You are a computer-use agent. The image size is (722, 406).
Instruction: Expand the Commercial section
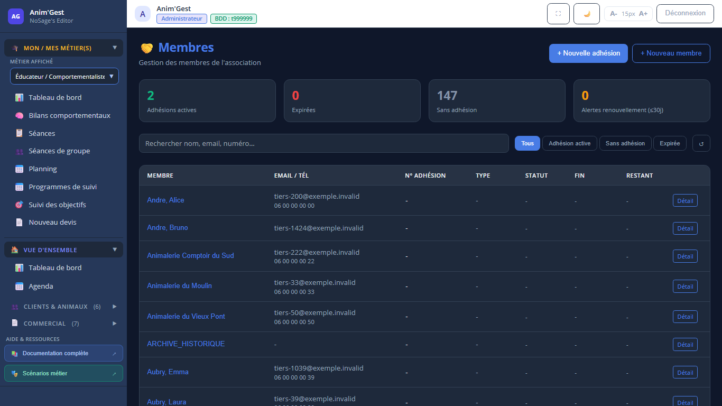coord(63,324)
